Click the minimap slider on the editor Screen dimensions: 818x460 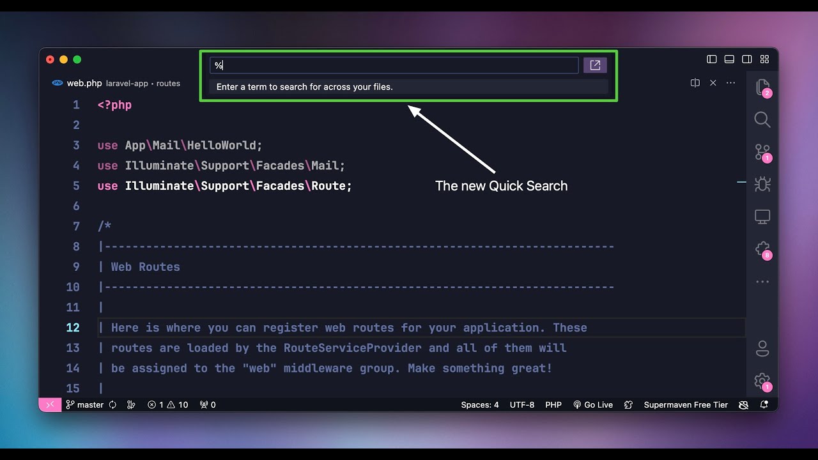[741, 182]
